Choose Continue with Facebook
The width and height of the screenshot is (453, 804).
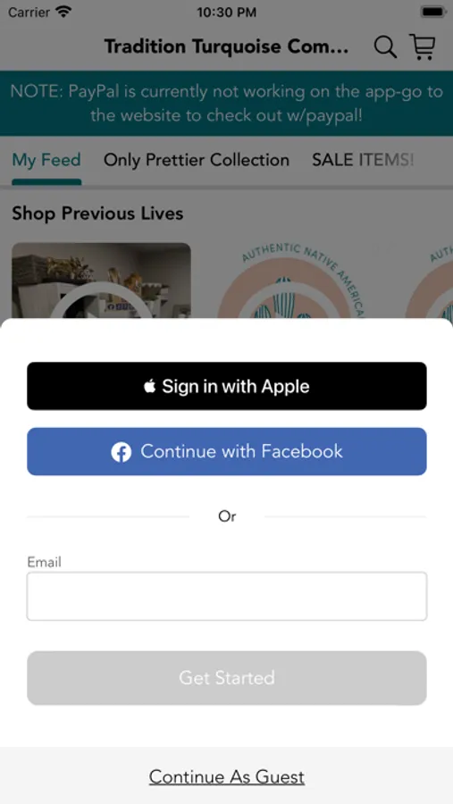pos(227,451)
